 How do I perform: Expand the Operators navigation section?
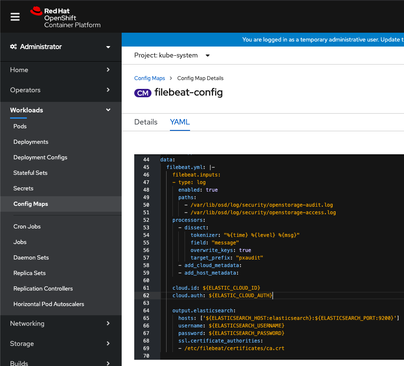click(x=60, y=90)
